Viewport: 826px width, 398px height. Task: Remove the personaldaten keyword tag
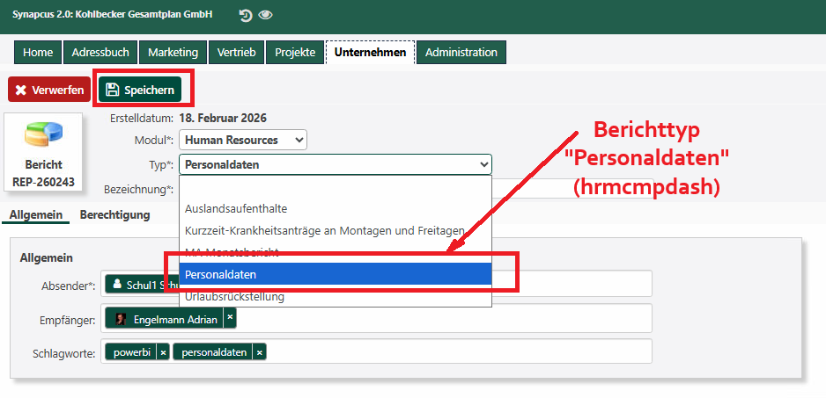click(x=260, y=352)
